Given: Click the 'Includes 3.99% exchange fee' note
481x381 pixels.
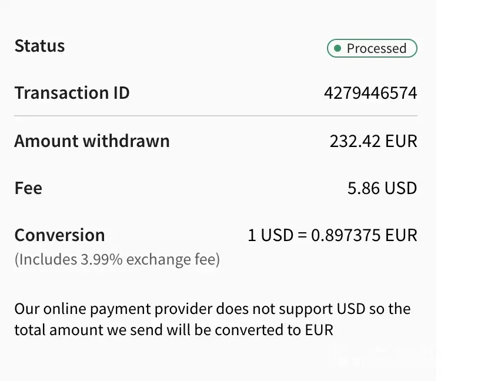Looking at the screenshot, I should coord(117,259).
